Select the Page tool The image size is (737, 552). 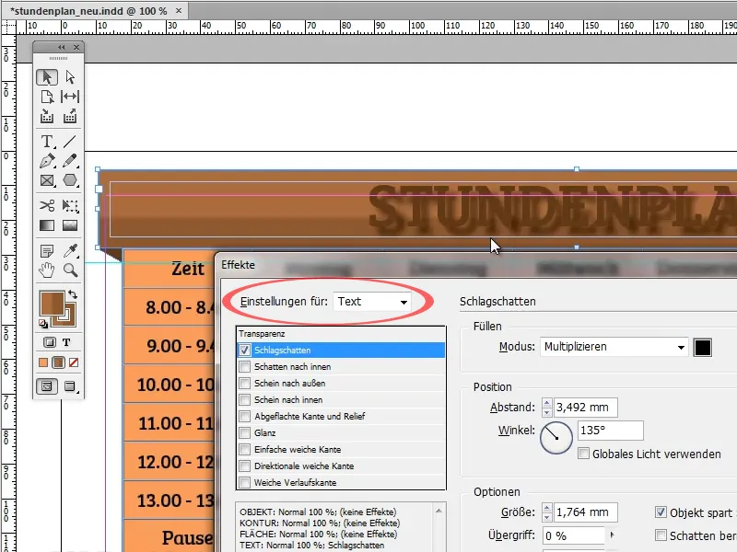47,97
